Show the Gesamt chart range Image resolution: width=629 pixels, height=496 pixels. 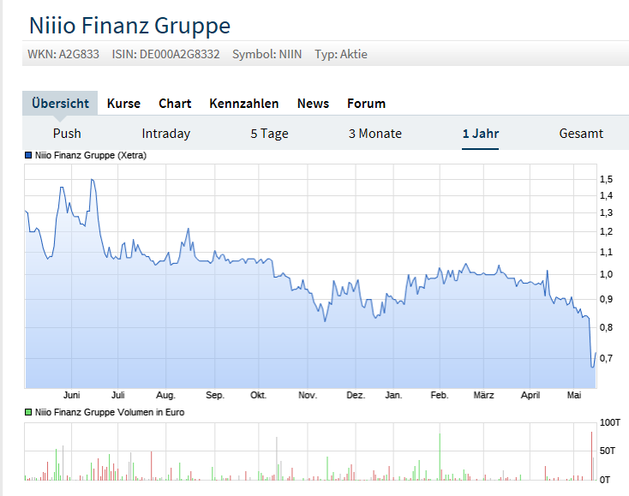click(x=581, y=134)
